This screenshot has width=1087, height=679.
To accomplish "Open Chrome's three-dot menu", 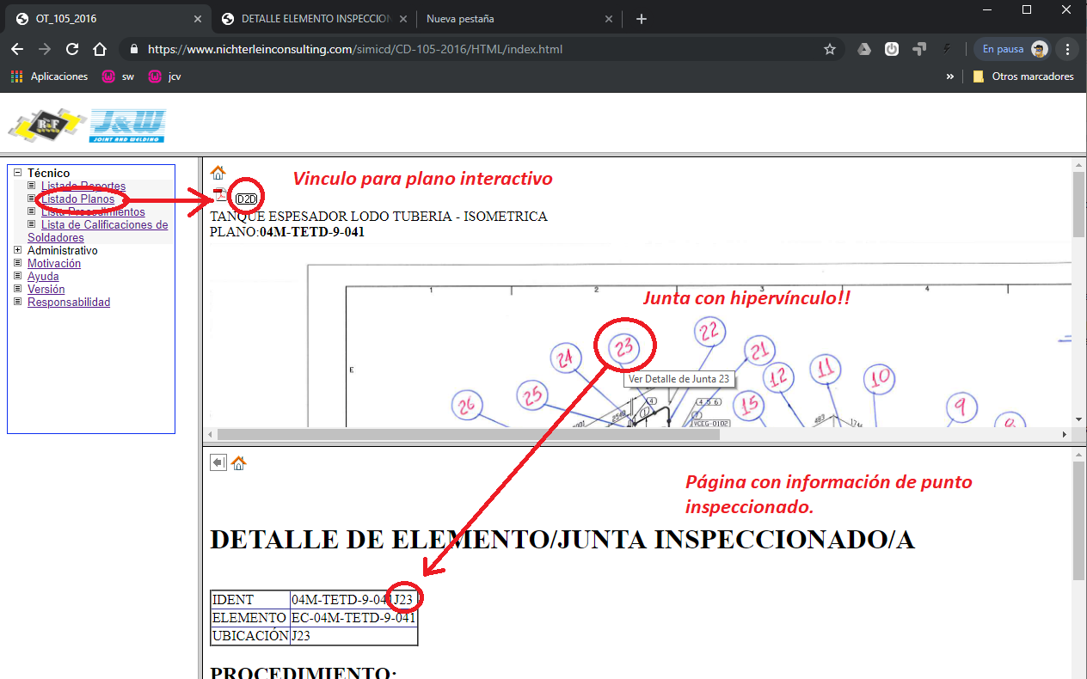I will (x=1067, y=49).
